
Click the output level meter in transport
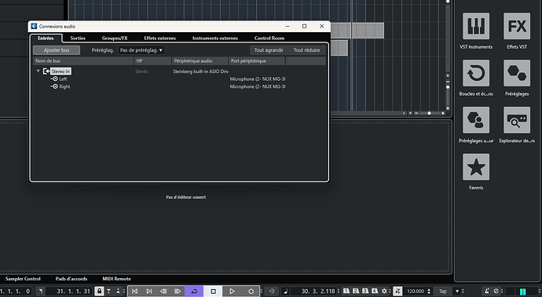522,291
